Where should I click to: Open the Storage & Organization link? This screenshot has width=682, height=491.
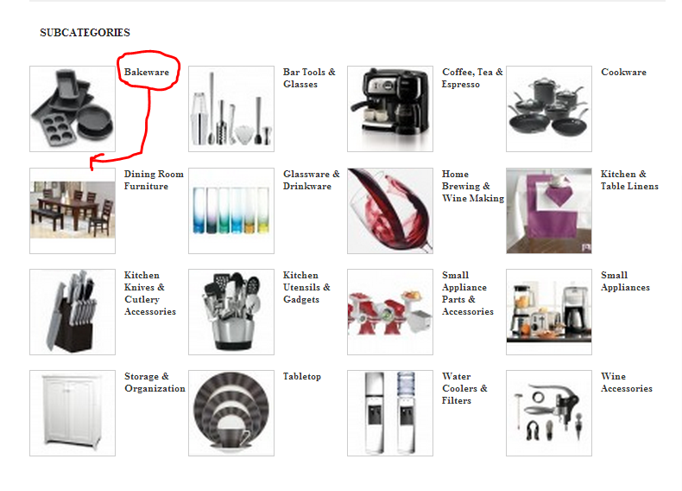pos(155,382)
